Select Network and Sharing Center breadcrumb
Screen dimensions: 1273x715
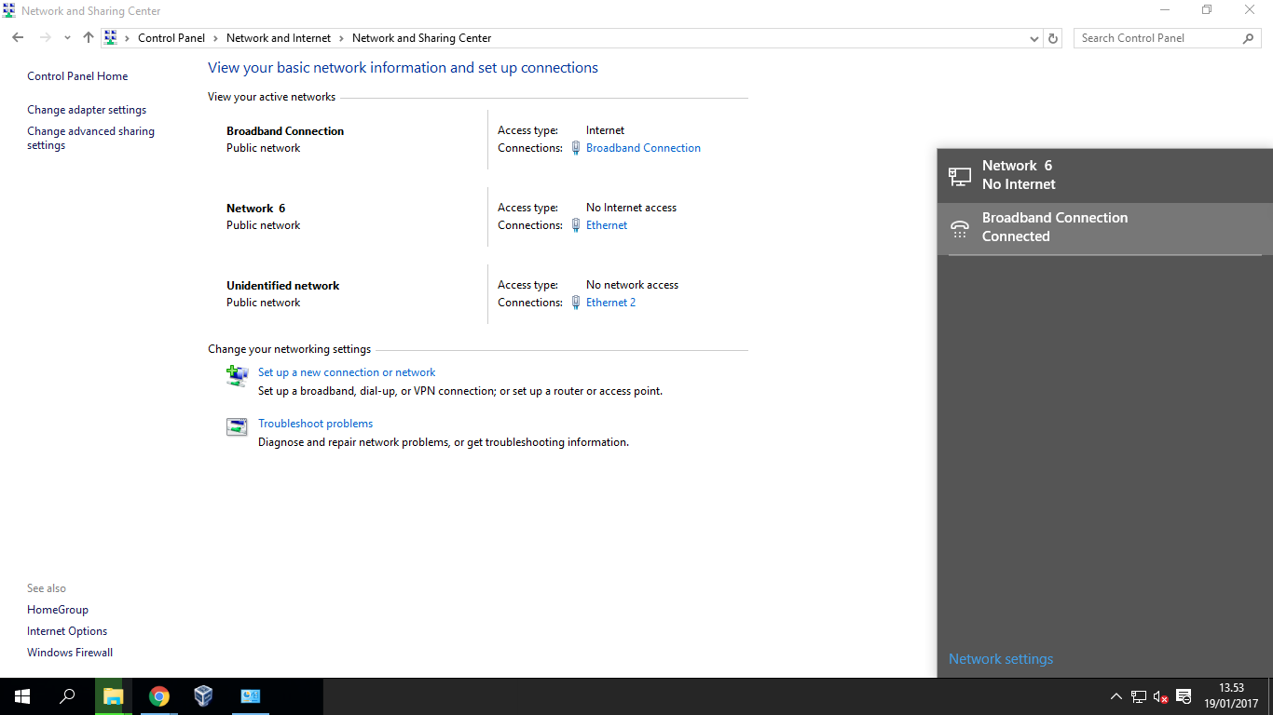click(x=422, y=38)
